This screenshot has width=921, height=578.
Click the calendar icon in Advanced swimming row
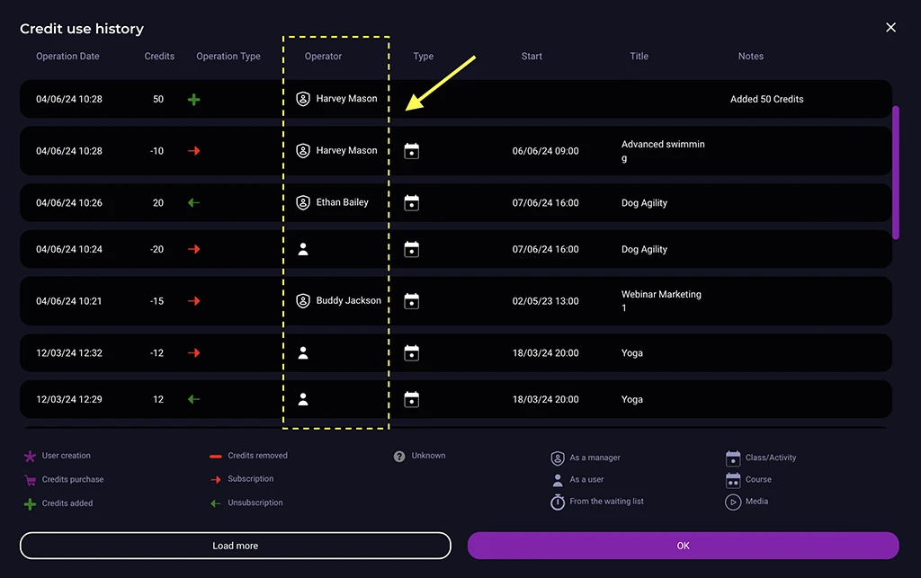click(412, 151)
